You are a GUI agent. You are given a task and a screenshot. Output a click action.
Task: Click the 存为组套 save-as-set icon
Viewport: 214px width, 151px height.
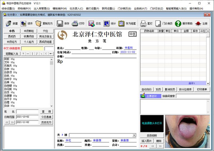(122, 23)
